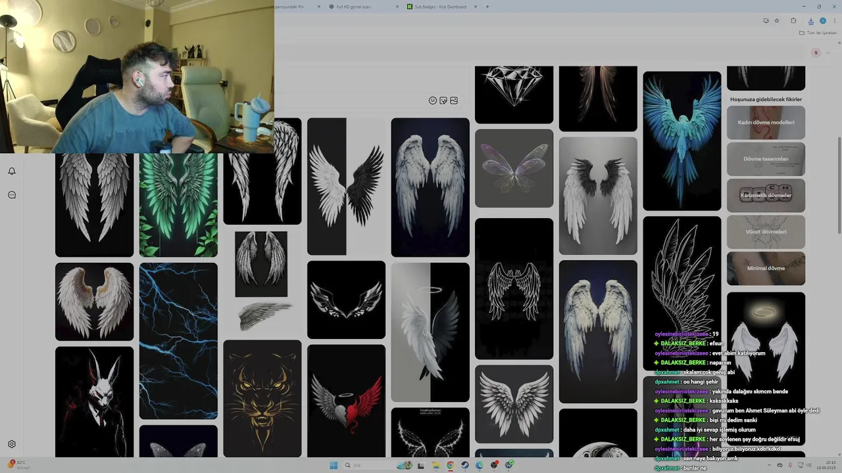Open the Vücut dövmeleri idea card
Screen dimensions: 842x473
(766, 232)
